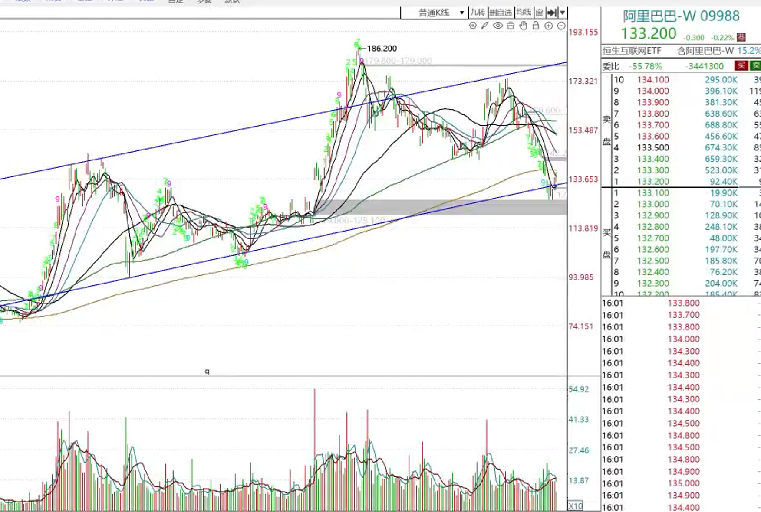Toggle the 均线 moving averages
Image resolution: width=761 pixels, height=512 pixels.
coord(524,13)
